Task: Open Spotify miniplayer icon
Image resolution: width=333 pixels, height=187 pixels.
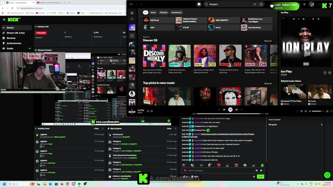Action: point(327,111)
